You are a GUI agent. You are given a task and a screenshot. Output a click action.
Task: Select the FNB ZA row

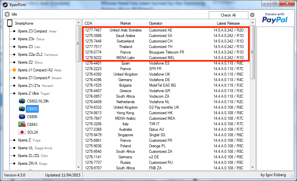166,168
